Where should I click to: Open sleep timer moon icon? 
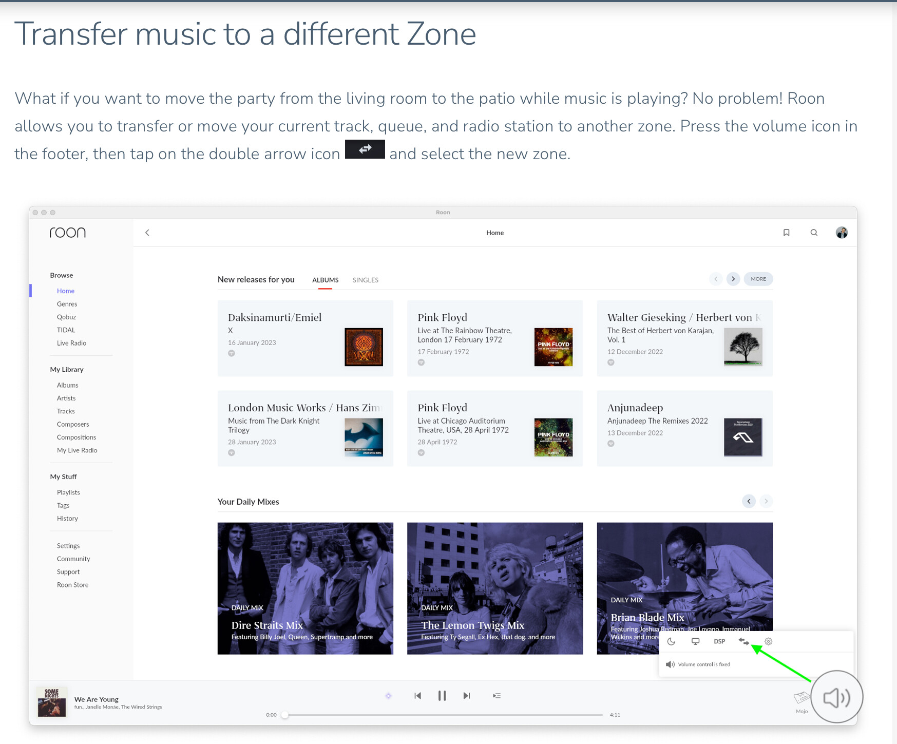[671, 641]
